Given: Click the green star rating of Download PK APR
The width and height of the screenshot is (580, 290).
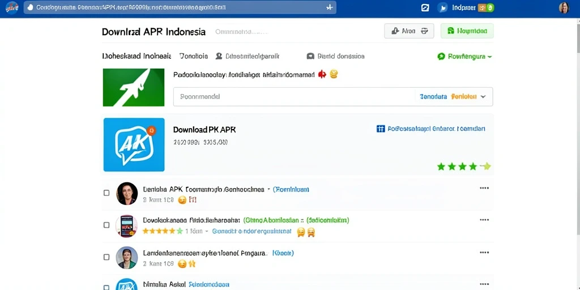Looking at the screenshot, I should pos(464,167).
